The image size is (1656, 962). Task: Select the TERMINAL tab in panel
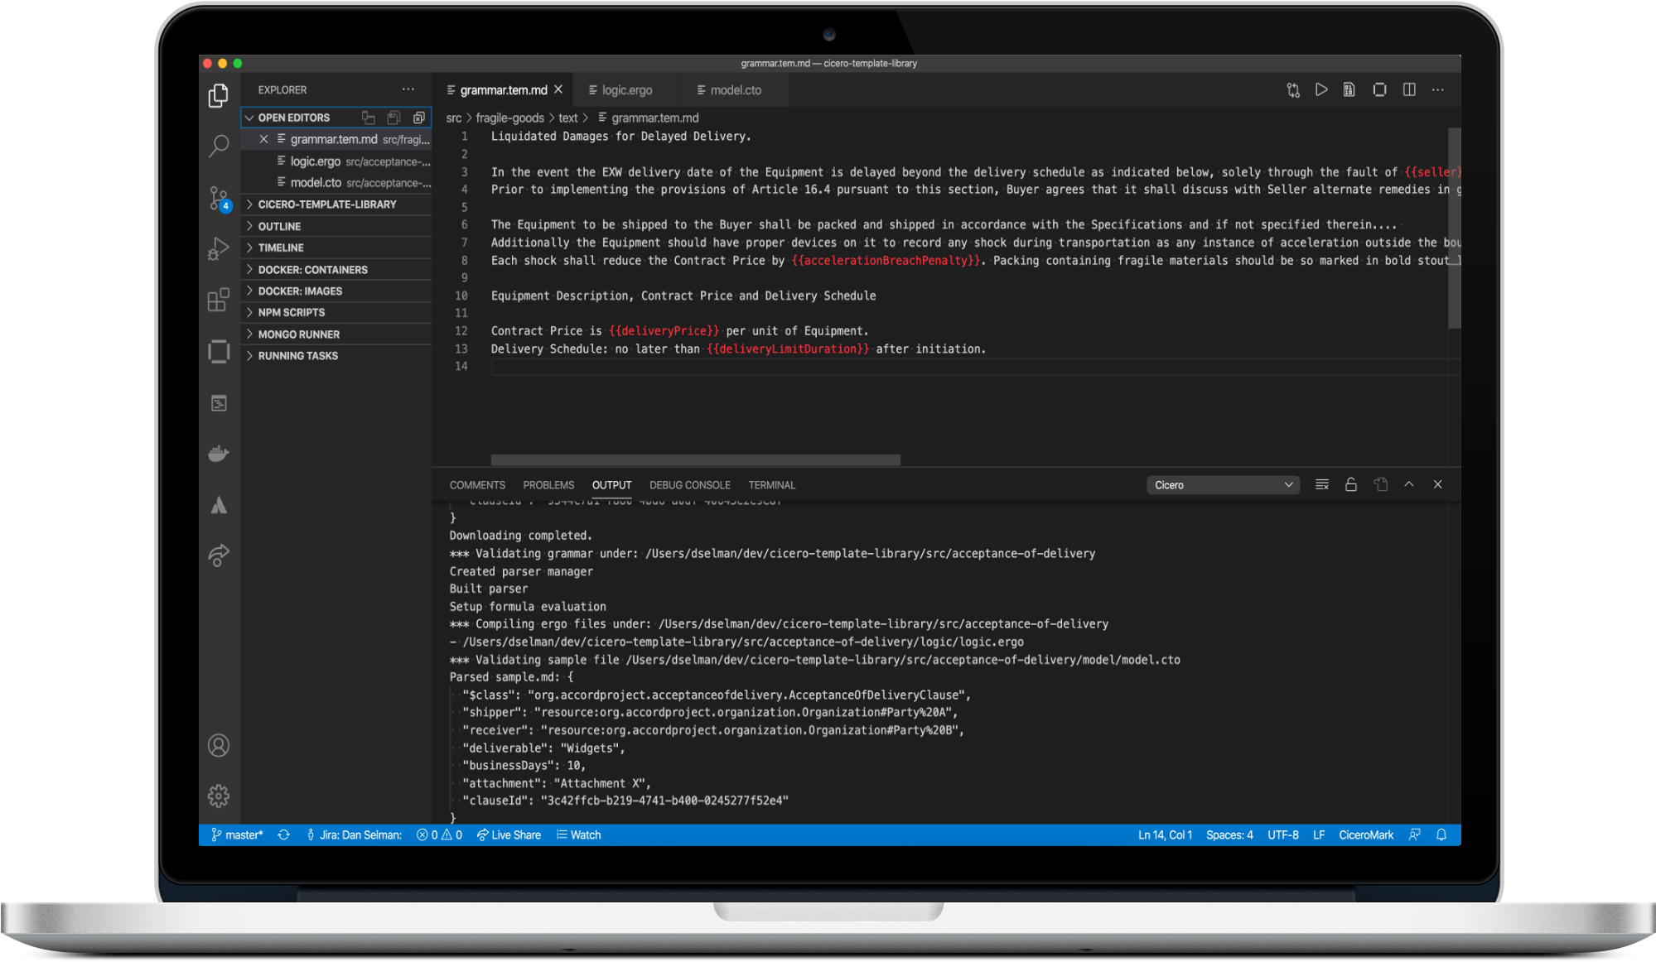click(771, 484)
